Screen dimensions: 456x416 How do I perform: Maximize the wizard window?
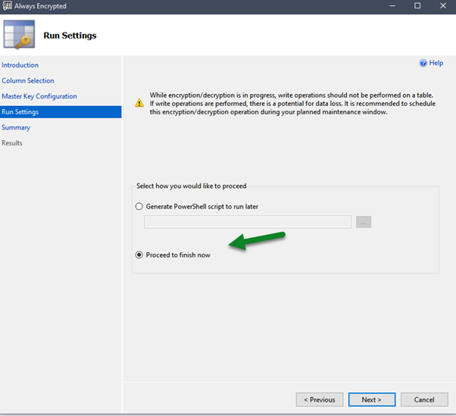[x=417, y=6]
